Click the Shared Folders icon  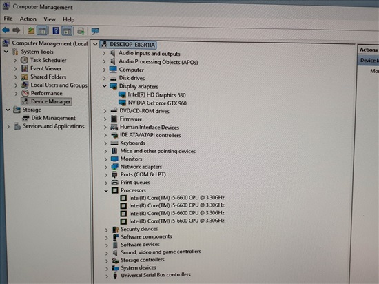(24, 77)
